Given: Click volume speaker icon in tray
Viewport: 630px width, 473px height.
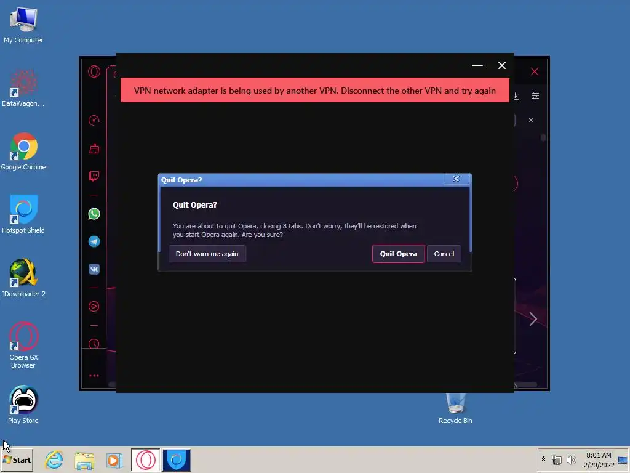Looking at the screenshot, I should [571, 459].
